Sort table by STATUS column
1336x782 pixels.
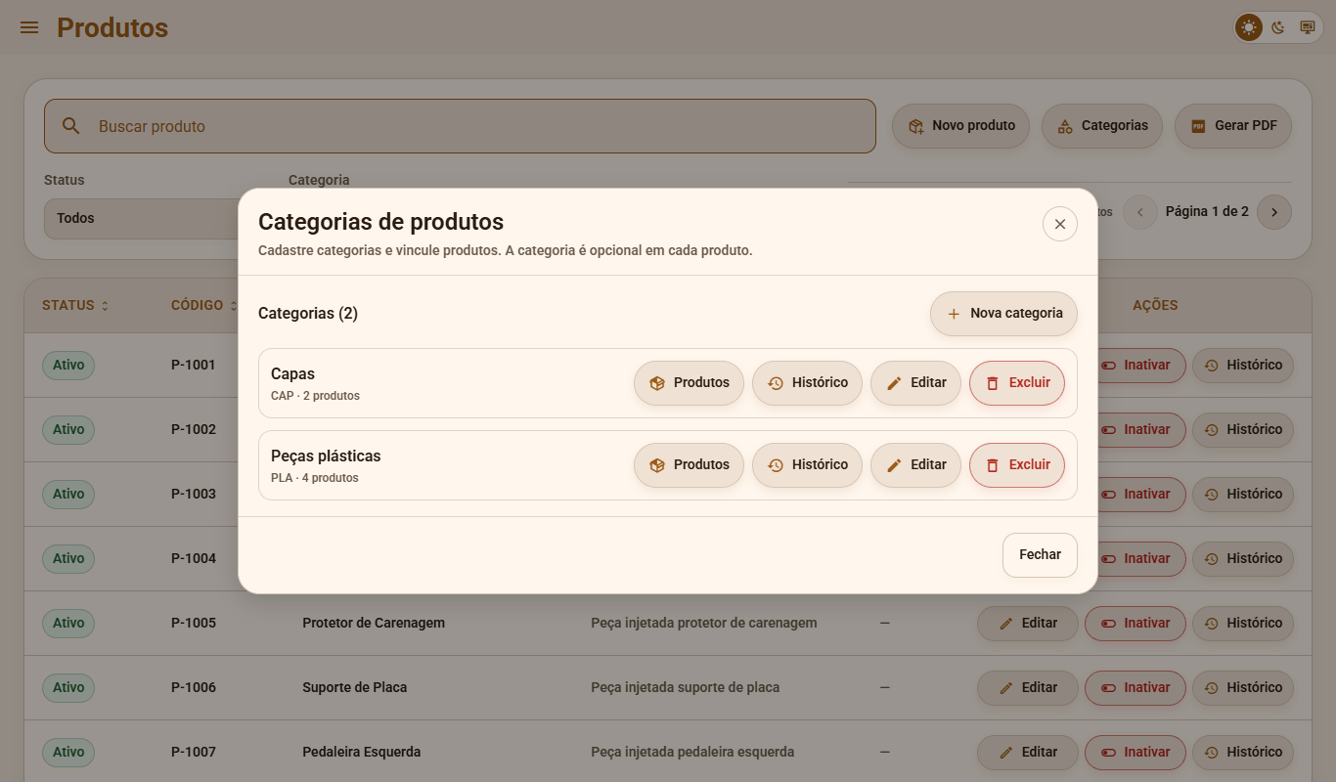(x=75, y=306)
